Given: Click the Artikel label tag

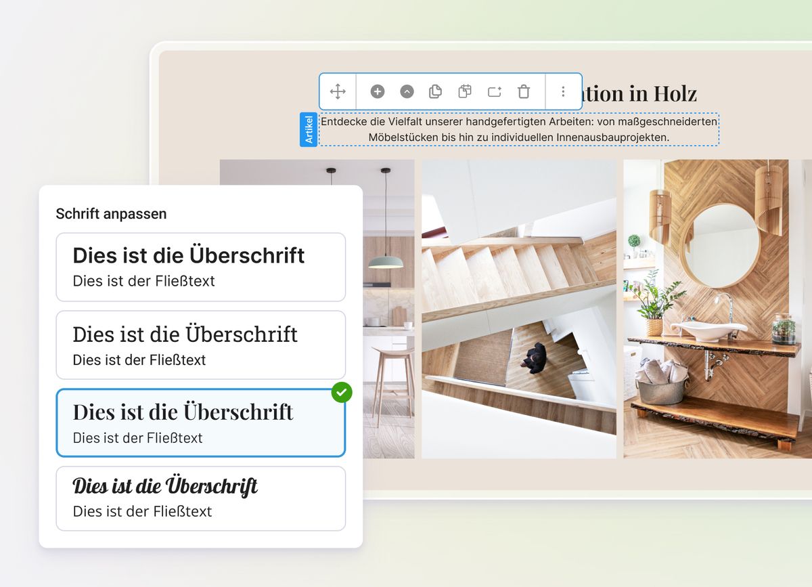Looking at the screenshot, I should [x=309, y=129].
